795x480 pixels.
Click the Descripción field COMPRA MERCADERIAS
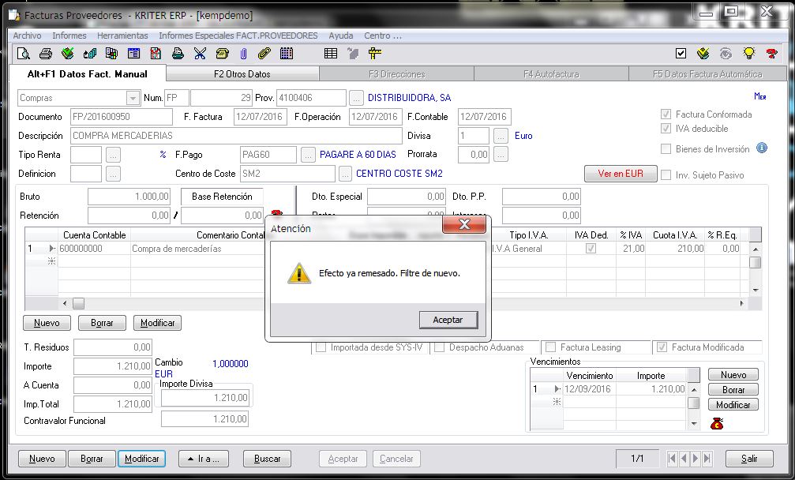coord(236,136)
